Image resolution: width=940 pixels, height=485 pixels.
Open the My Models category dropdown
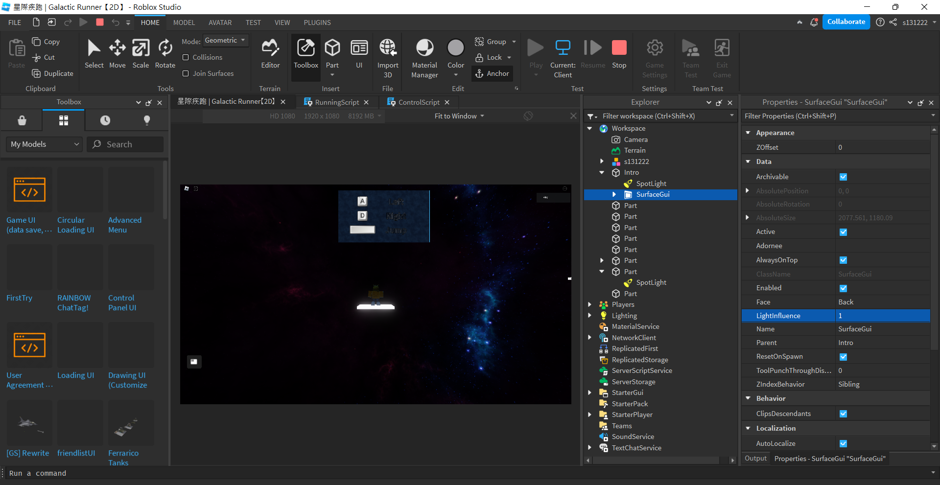(45, 144)
